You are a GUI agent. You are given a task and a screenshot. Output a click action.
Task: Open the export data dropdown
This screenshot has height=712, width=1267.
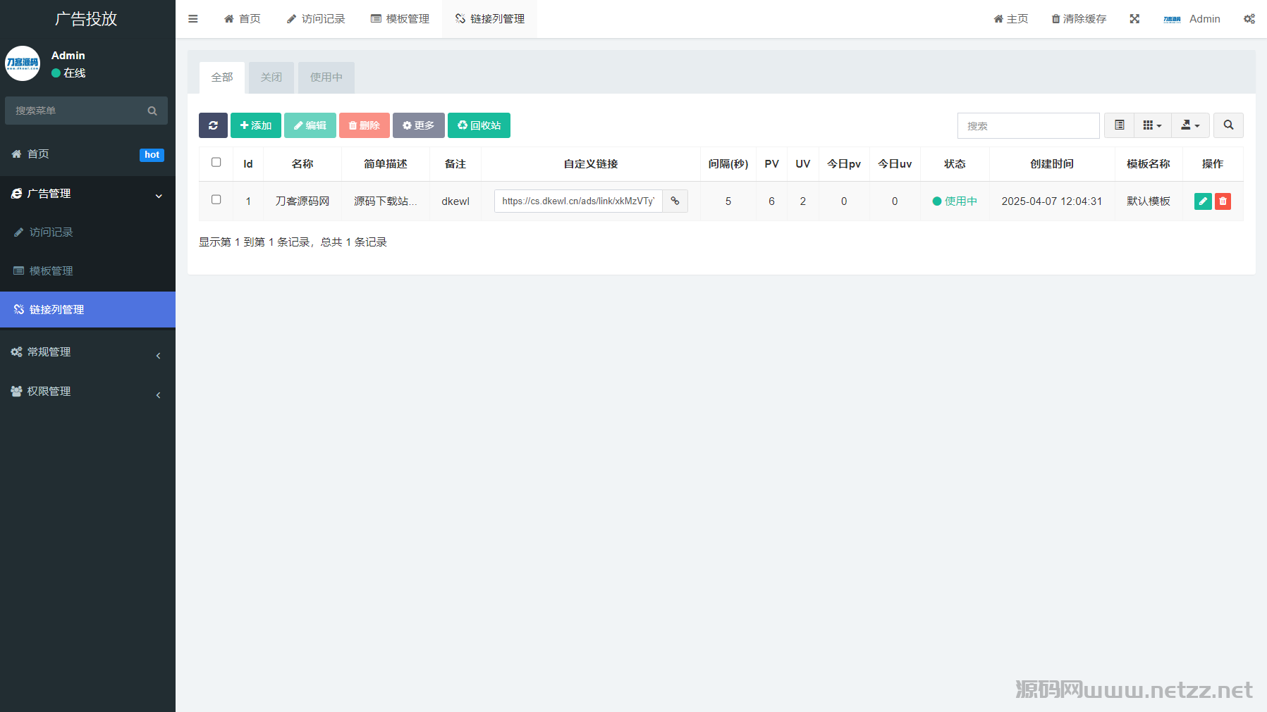1190,125
